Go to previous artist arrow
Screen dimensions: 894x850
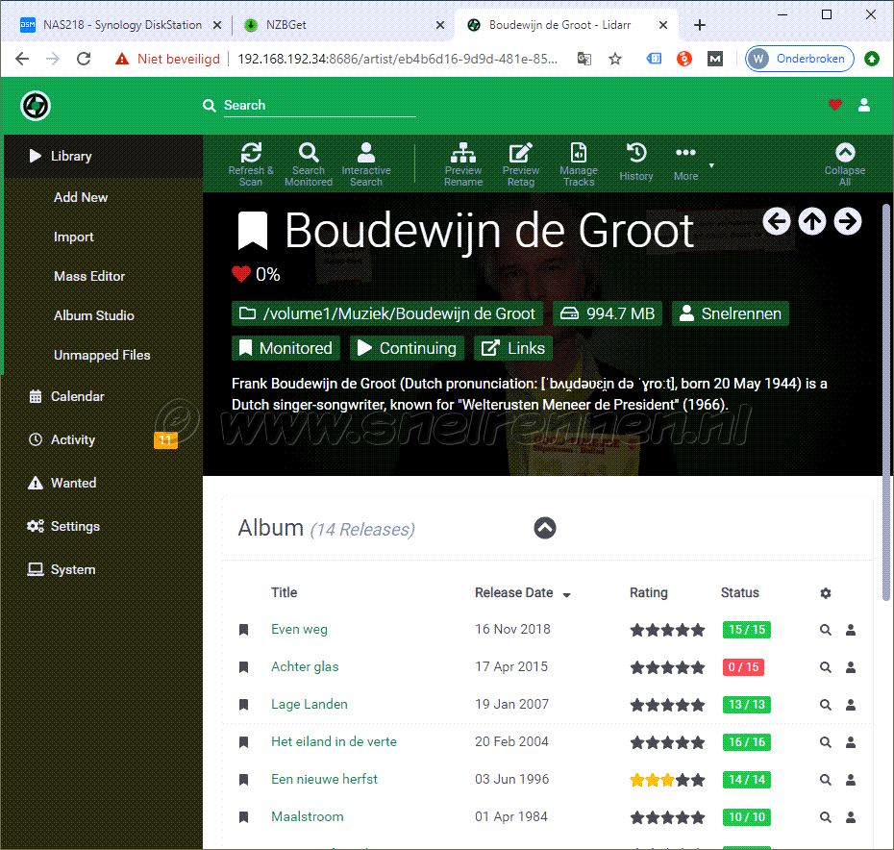[x=777, y=221]
